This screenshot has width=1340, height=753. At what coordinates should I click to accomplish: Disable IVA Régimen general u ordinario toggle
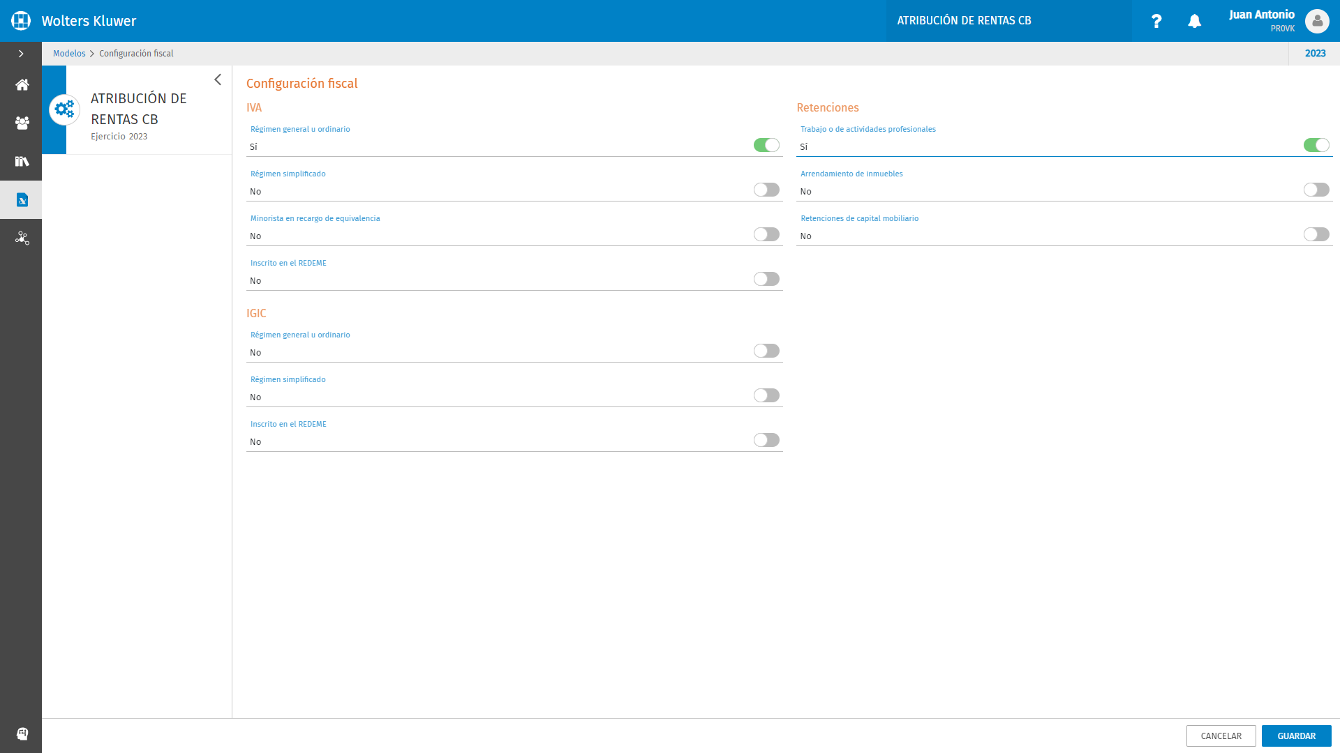[x=766, y=145]
